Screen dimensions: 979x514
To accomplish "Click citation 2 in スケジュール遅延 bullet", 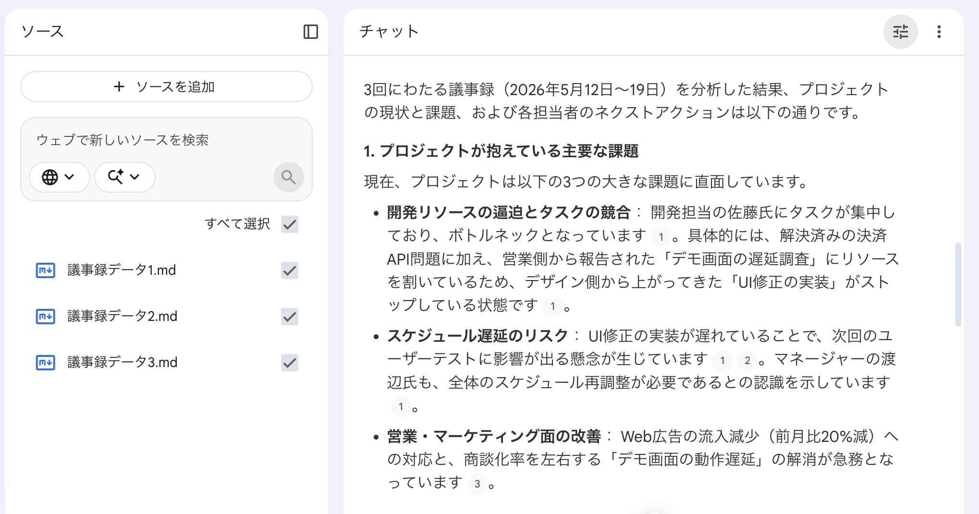I will (x=747, y=360).
